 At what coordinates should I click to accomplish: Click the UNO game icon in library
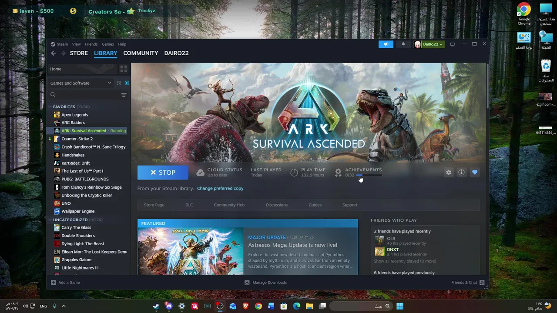(57, 203)
